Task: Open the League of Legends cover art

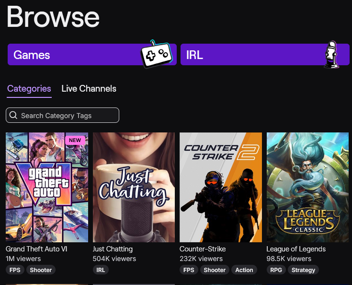Action: coord(307,187)
